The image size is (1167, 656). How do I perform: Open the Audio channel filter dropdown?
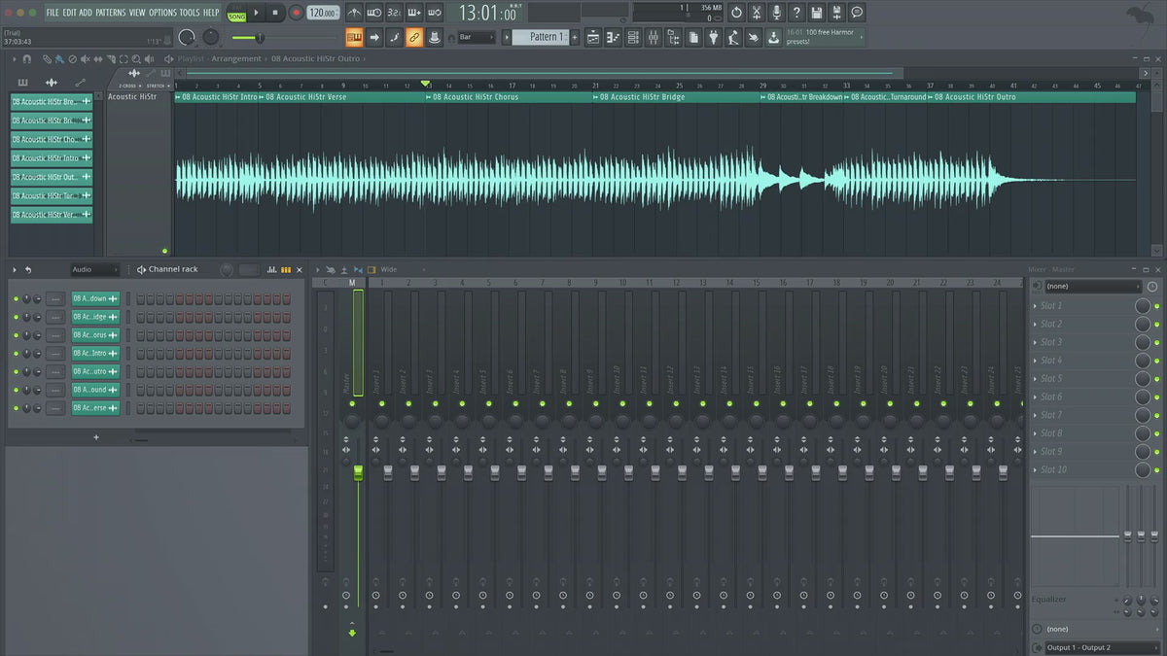tap(94, 269)
